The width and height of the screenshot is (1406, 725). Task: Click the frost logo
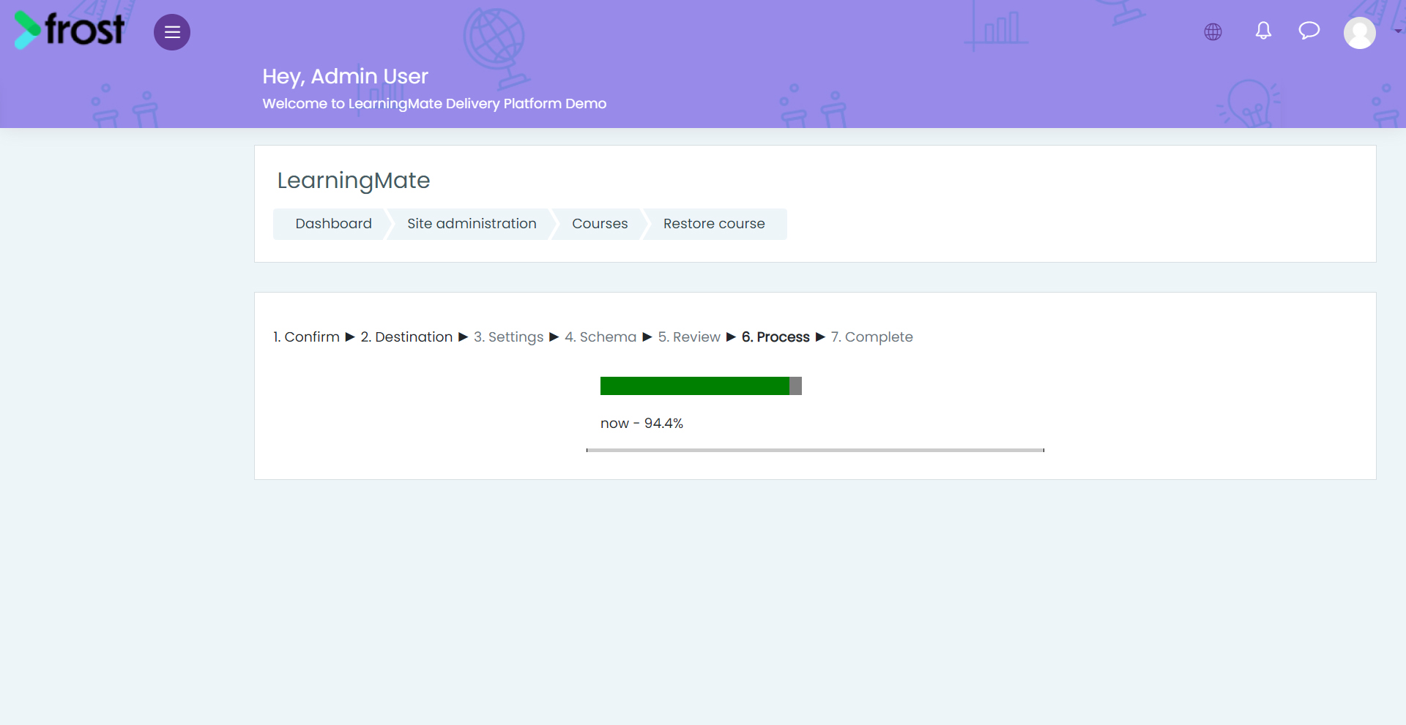[70, 30]
